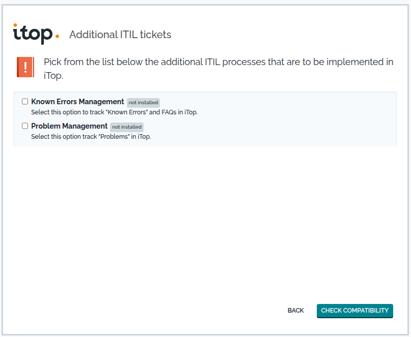This screenshot has width=411, height=337.
Task: Click the empty white space below the options list
Action: 205,223
